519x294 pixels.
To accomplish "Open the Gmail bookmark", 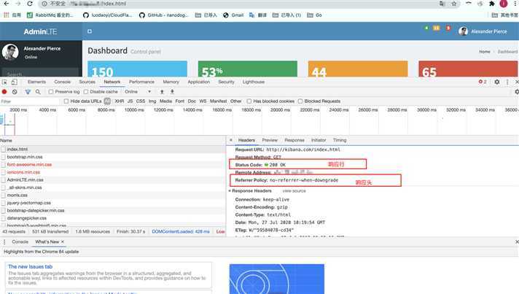I will (x=233, y=15).
